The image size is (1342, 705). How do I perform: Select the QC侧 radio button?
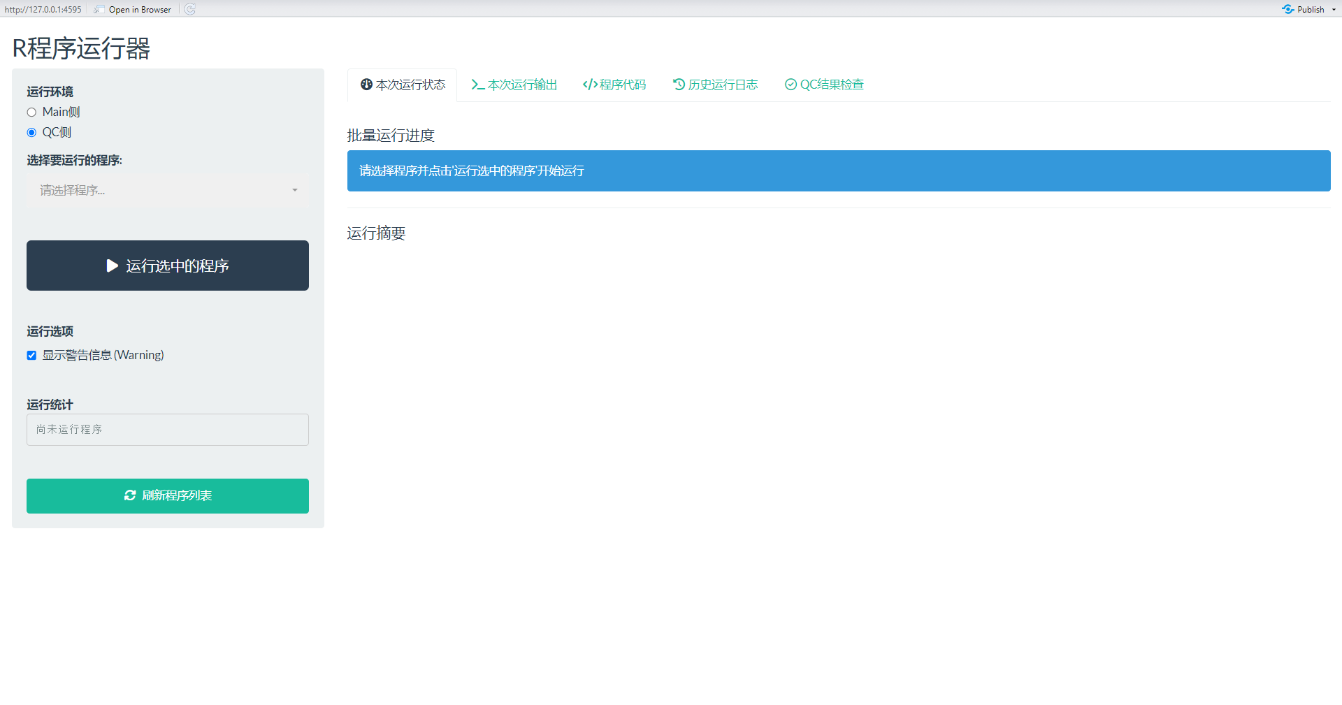(31, 132)
